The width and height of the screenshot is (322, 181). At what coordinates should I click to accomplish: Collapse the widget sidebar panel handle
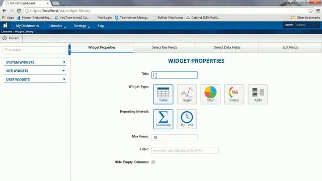point(69,50)
